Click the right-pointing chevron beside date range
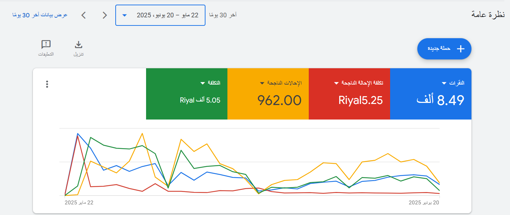This screenshot has height=215, width=510. coord(105,15)
